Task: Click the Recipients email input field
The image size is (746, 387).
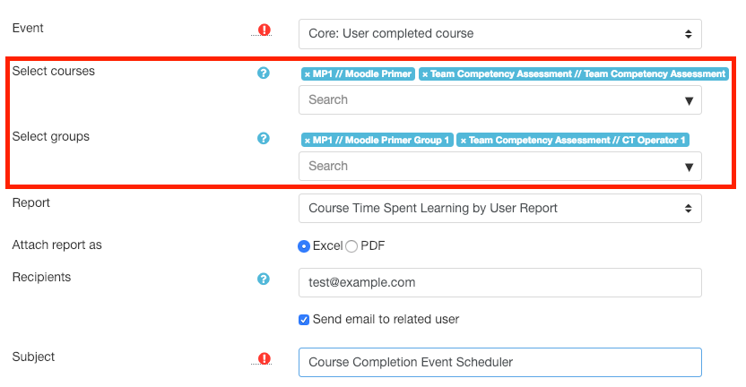Action: [500, 282]
